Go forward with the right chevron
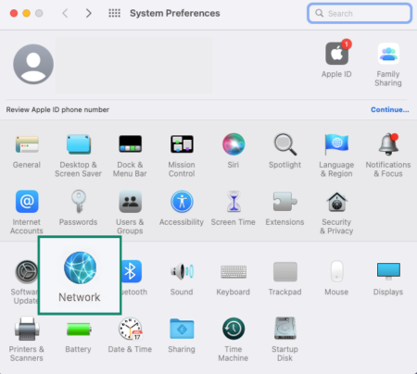 (89, 13)
